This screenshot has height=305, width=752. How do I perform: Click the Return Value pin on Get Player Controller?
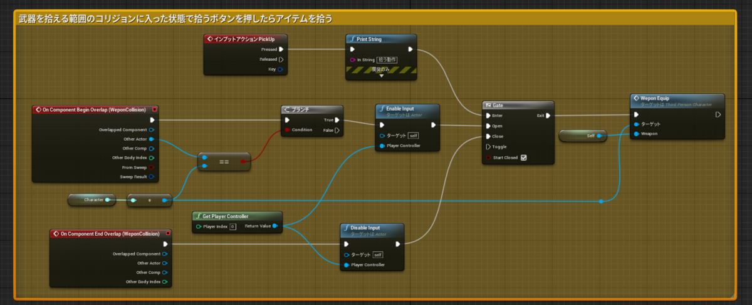(275, 226)
